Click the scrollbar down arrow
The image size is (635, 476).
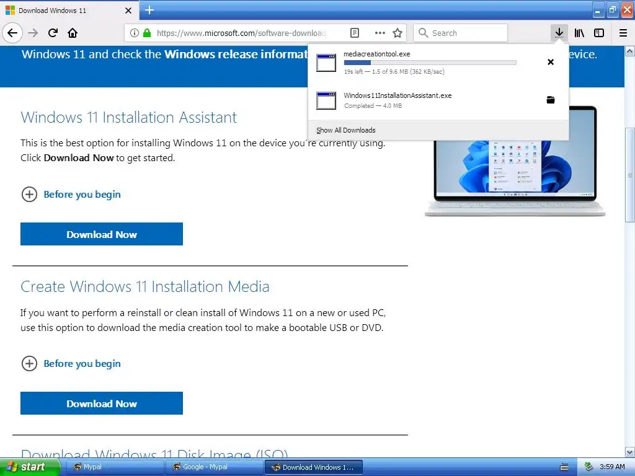629,452
